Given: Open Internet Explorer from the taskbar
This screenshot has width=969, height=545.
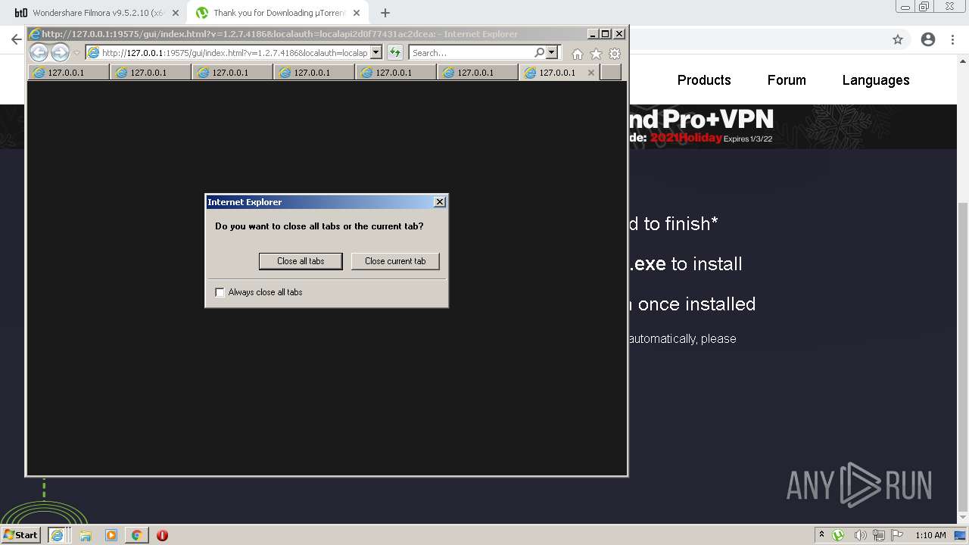Looking at the screenshot, I should (57, 535).
